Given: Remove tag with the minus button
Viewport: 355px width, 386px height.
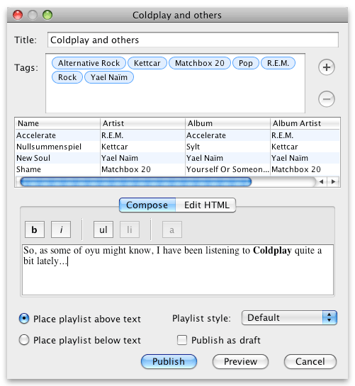Looking at the screenshot, I should pos(327,99).
